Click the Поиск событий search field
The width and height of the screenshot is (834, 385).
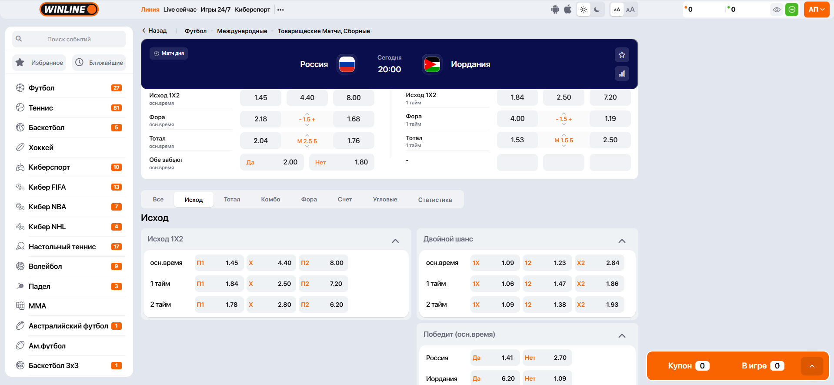69,39
